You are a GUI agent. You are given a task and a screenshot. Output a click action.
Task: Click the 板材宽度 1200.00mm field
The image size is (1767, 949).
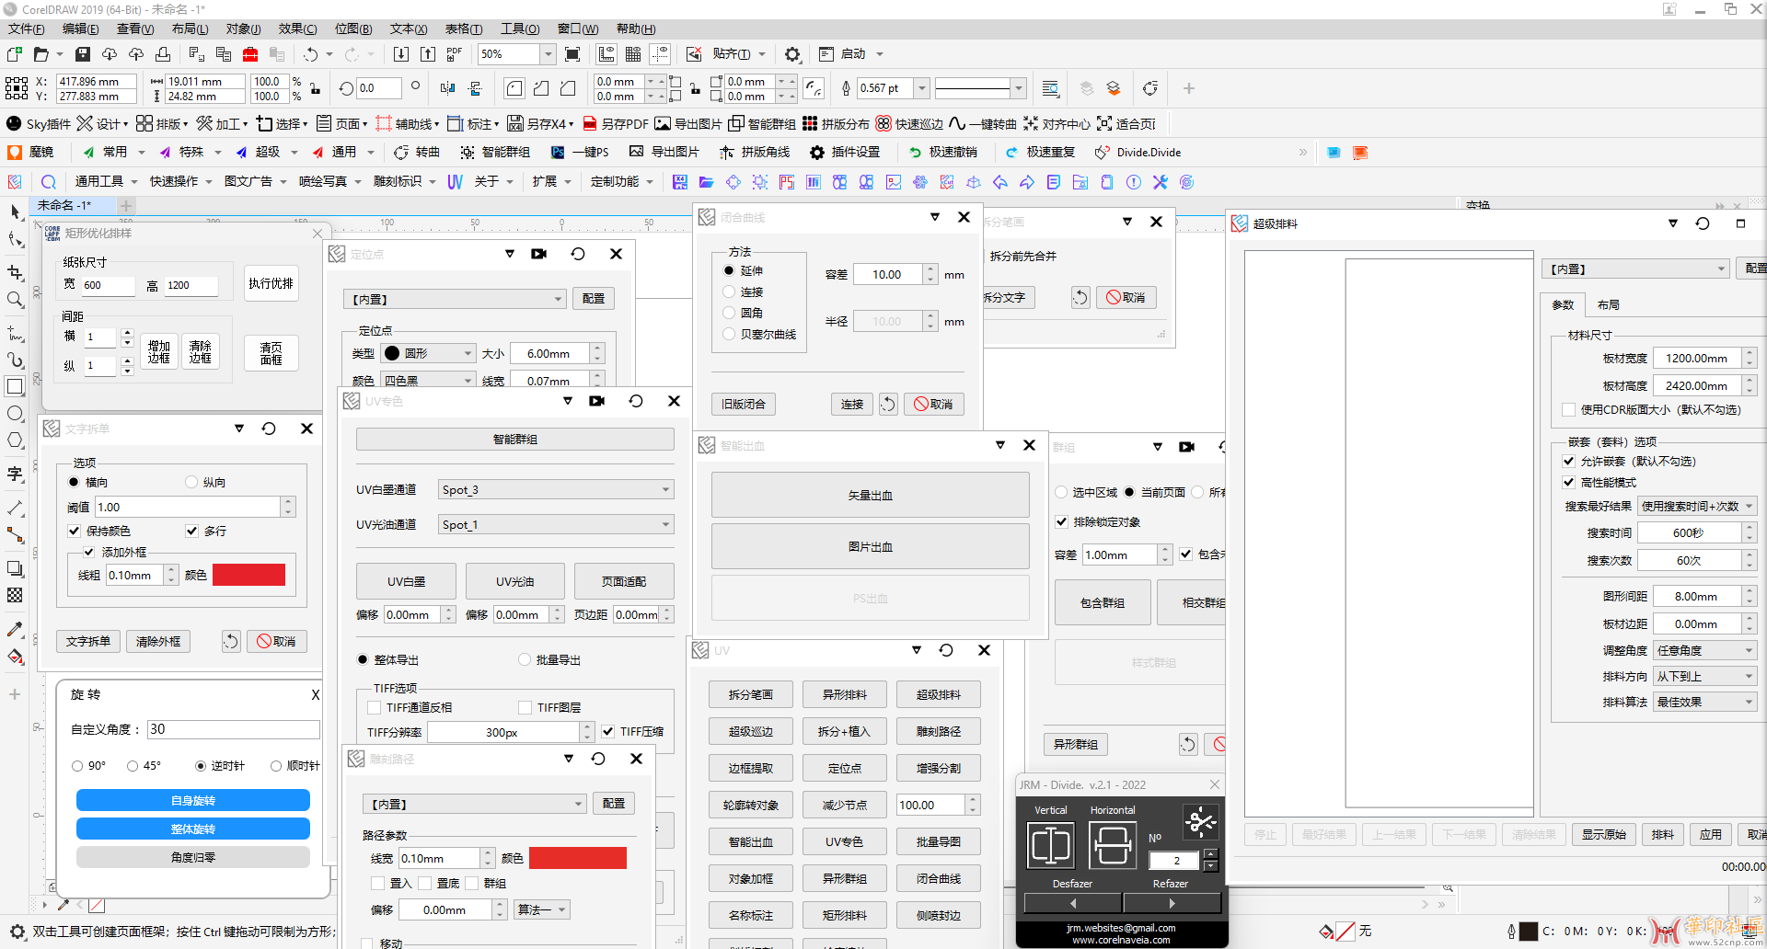1697,358
